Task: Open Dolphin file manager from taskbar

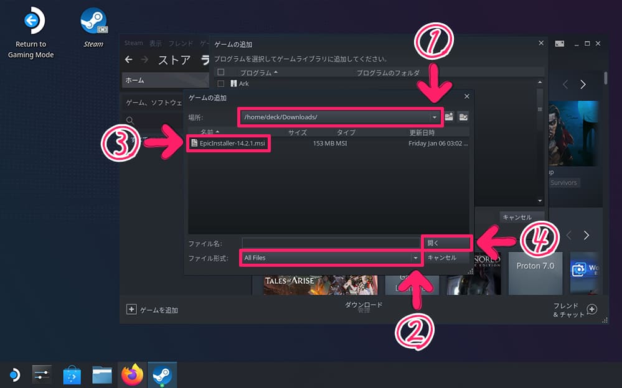Action: (102, 375)
